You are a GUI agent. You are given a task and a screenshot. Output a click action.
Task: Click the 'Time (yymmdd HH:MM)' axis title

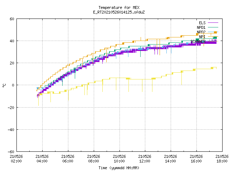coord(119,168)
